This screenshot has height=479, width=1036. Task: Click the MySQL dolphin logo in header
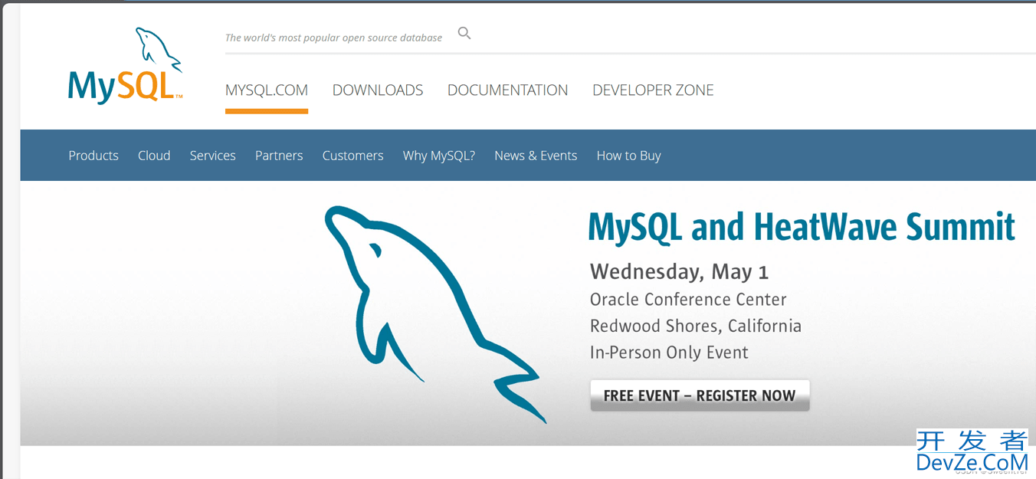click(x=126, y=66)
